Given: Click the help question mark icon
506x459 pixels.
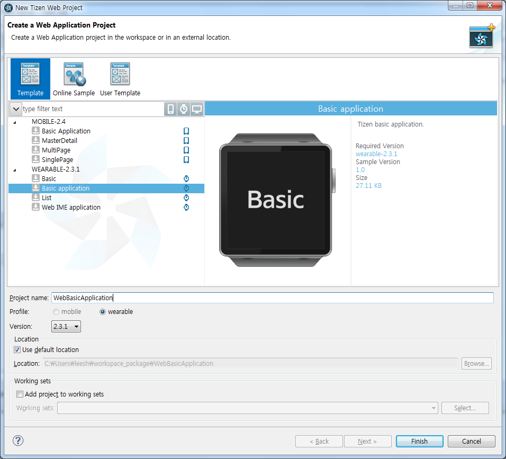Looking at the screenshot, I should coord(18,440).
